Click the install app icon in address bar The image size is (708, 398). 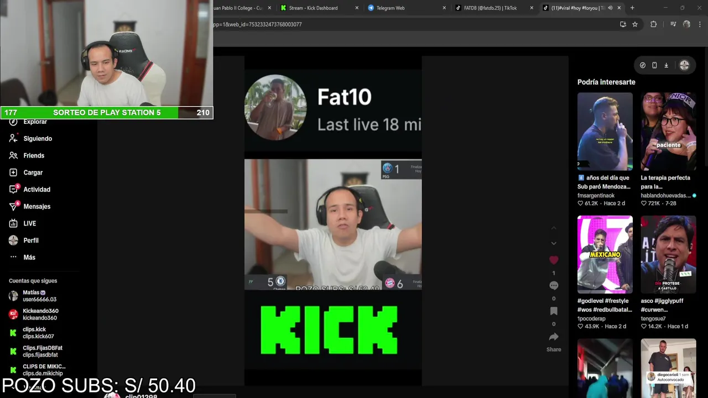623,24
